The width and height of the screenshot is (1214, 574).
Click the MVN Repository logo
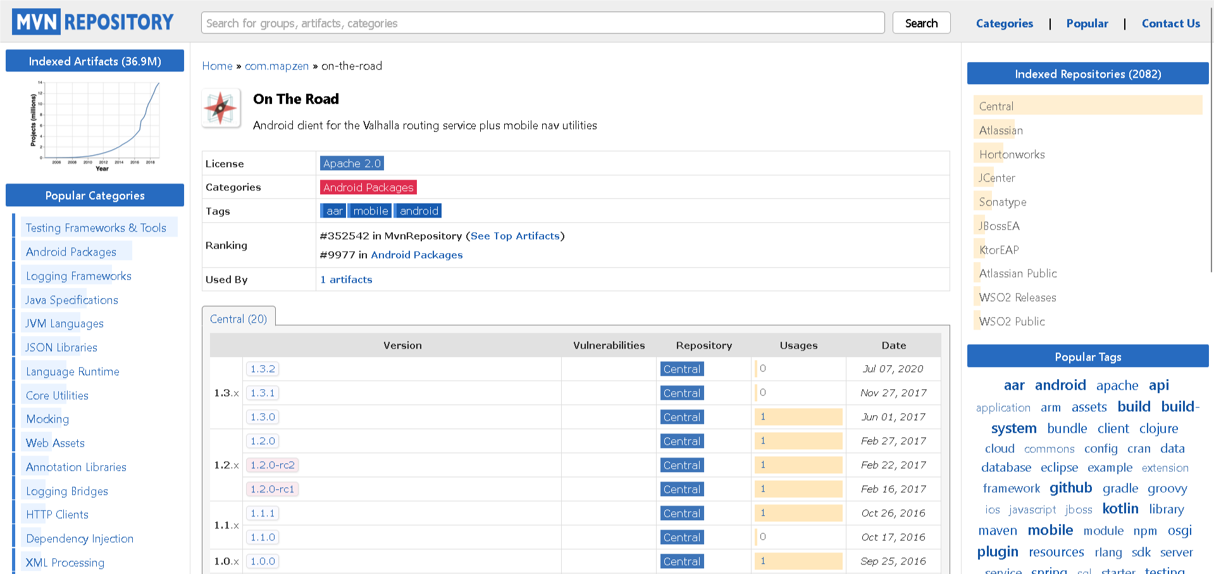(93, 22)
